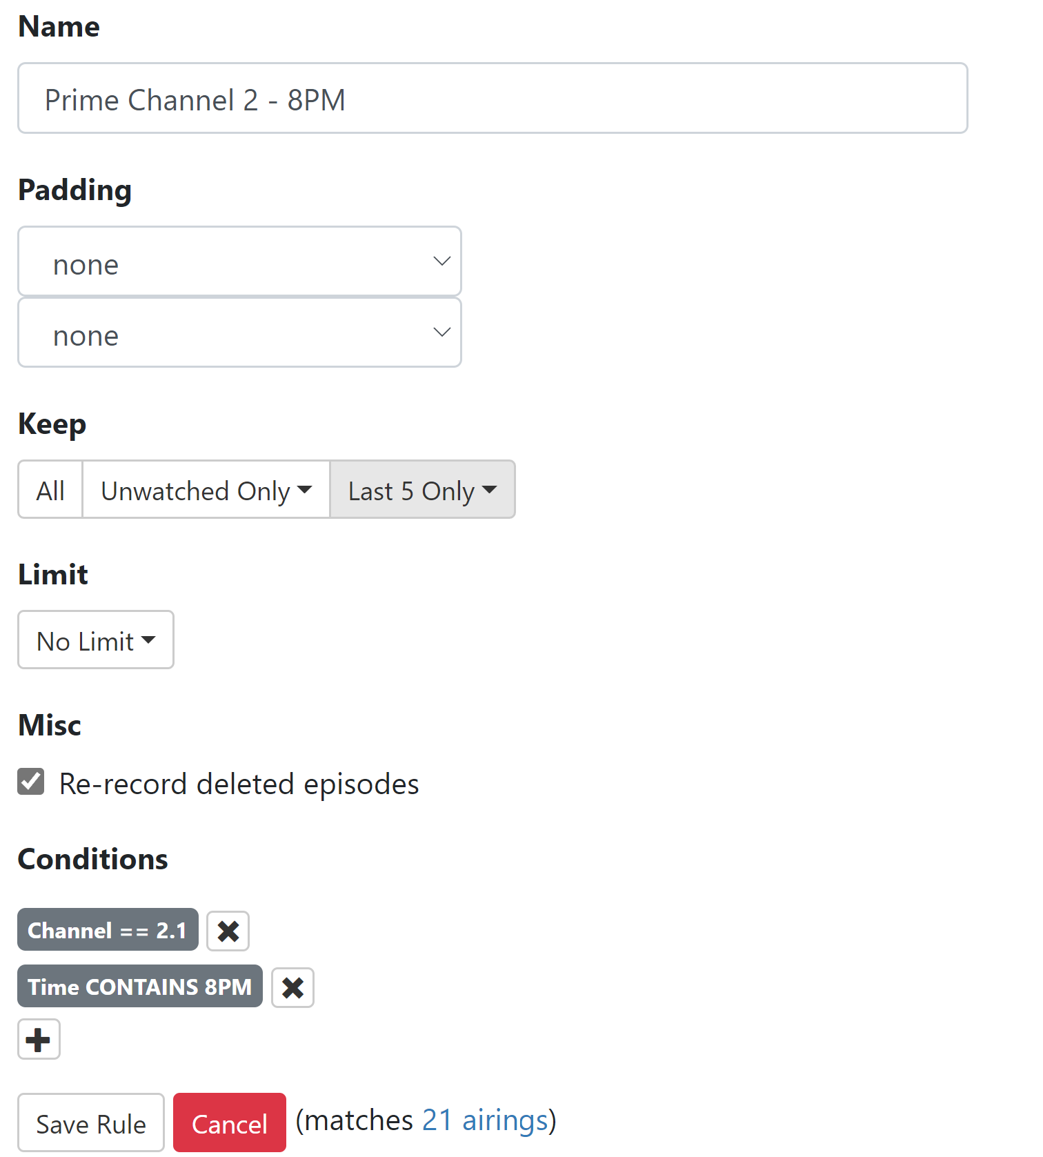Click the caret arrow beside No Limit

148,640
